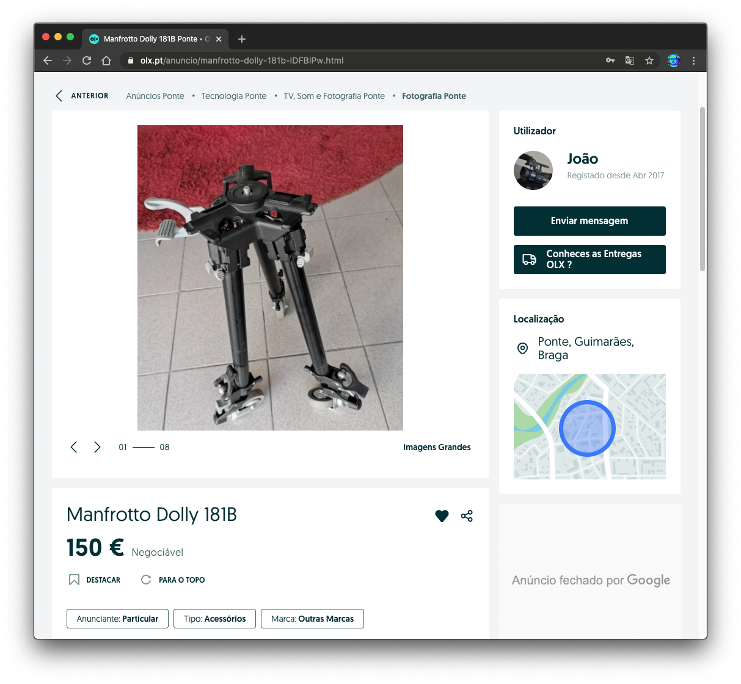Click Ponte, Guimarães, Braga location text

[x=586, y=348]
